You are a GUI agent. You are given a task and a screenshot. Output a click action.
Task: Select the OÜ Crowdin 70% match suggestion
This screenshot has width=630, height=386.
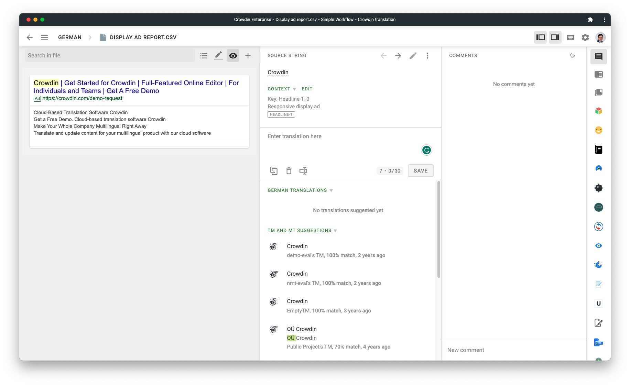(348, 338)
